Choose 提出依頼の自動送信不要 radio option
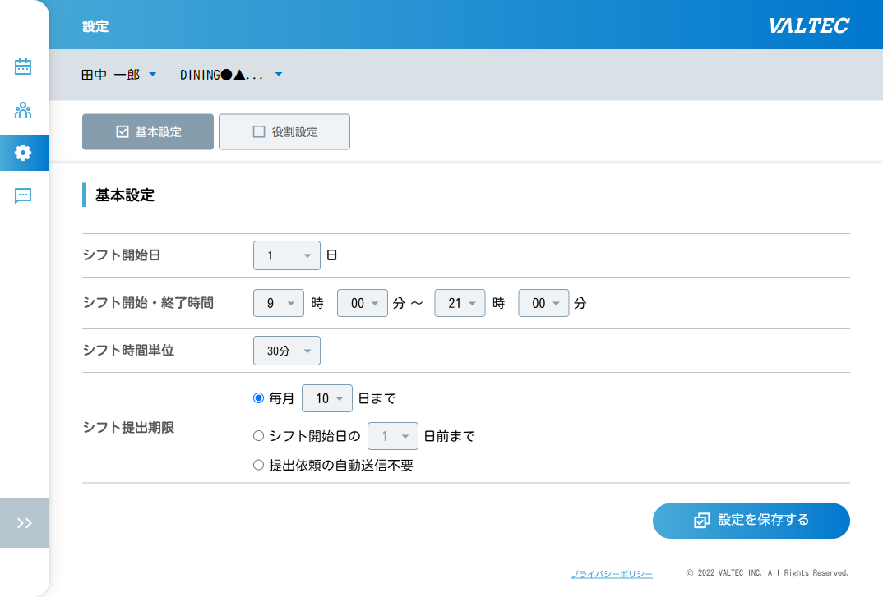 pos(259,465)
